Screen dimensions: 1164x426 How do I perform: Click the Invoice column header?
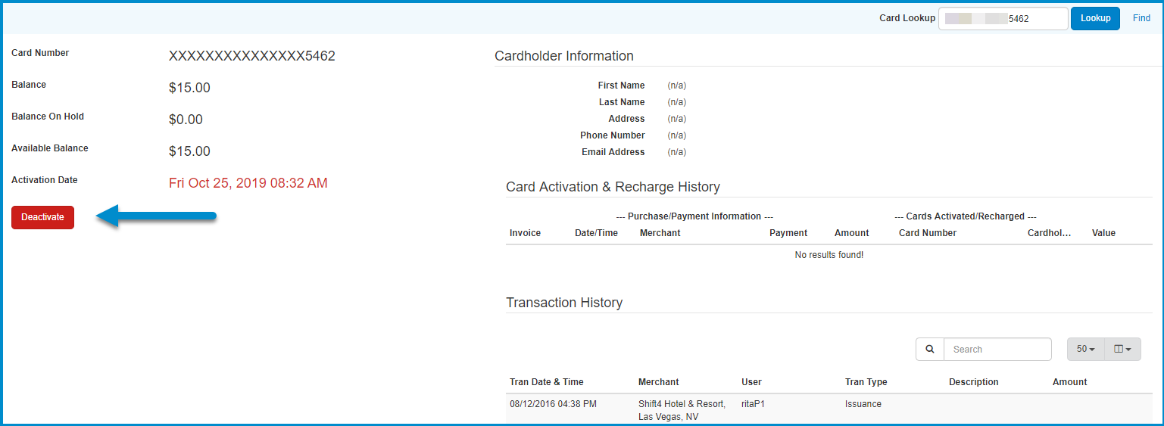point(525,233)
